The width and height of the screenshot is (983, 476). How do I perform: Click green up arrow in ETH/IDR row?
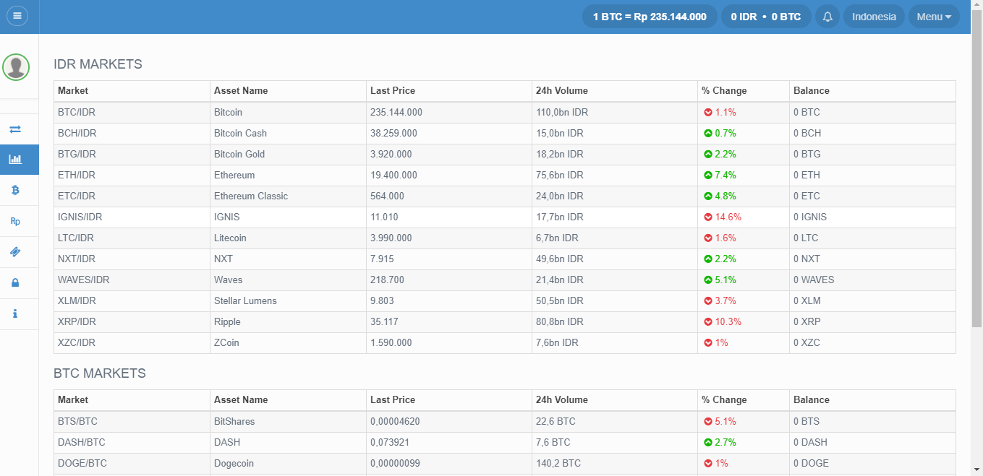click(x=708, y=176)
